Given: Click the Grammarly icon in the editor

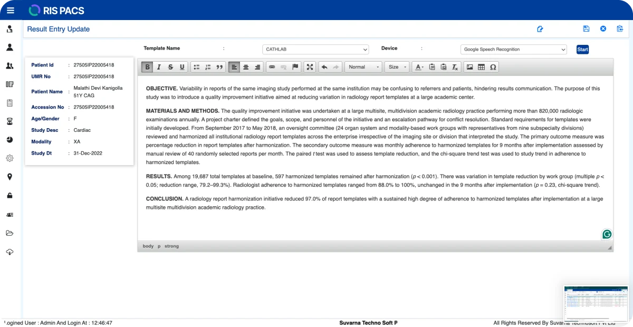Looking at the screenshot, I should pos(607,234).
